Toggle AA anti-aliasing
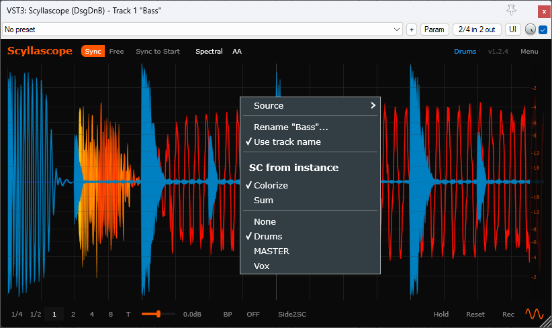Image resolution: width=552 pixels, height=328 pixels. (237, 52)
